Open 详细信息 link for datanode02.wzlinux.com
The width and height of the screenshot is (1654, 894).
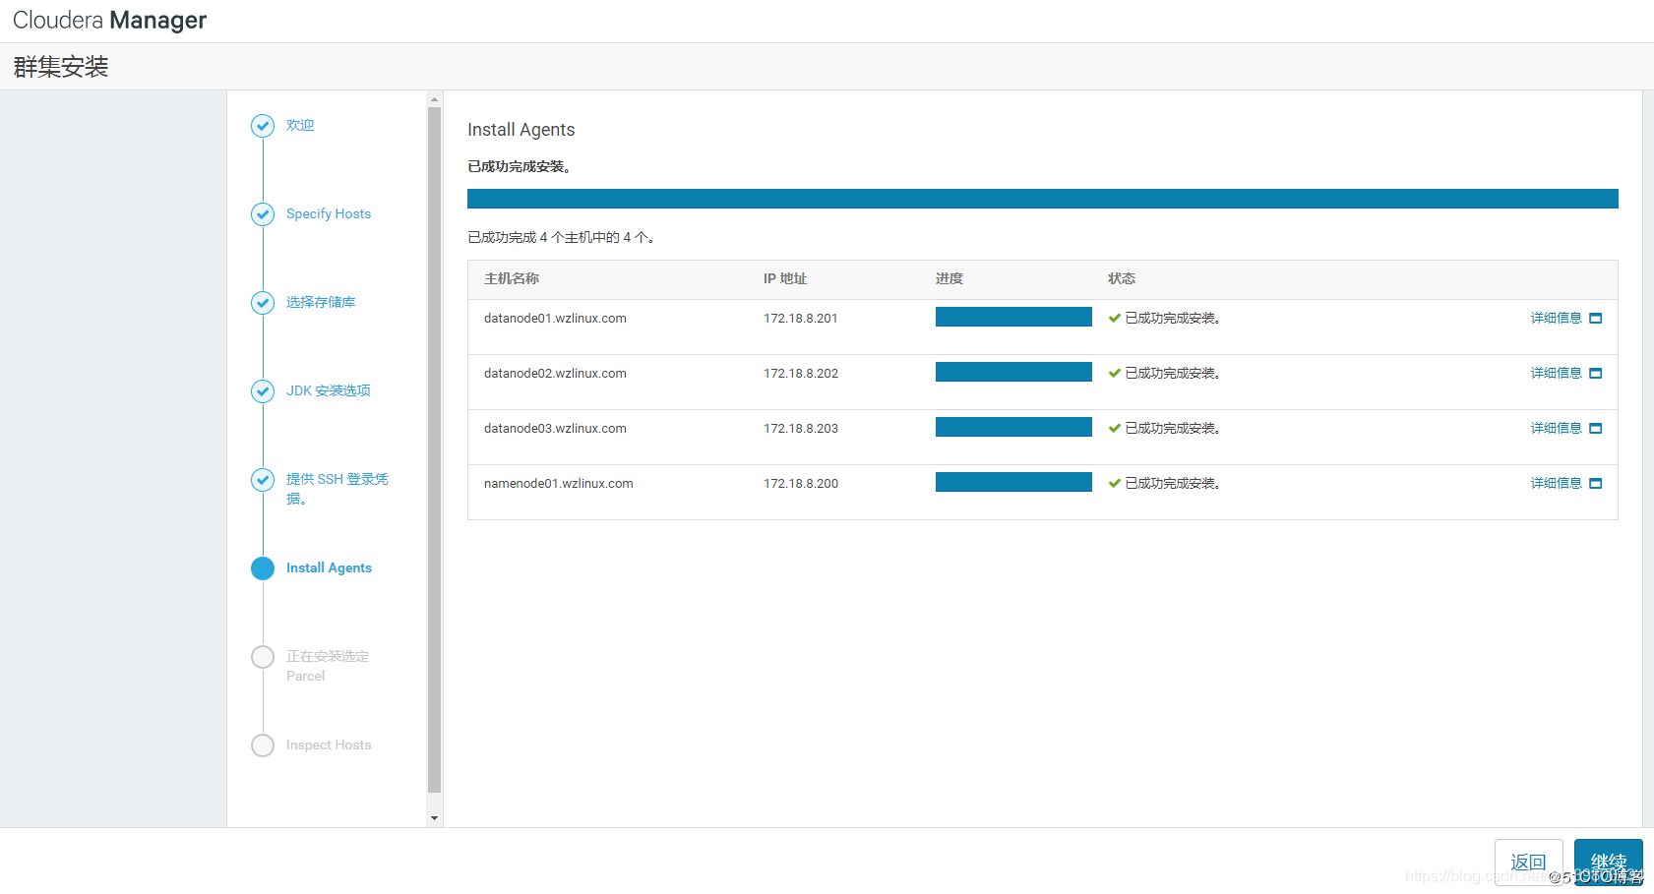point(1557,373)
